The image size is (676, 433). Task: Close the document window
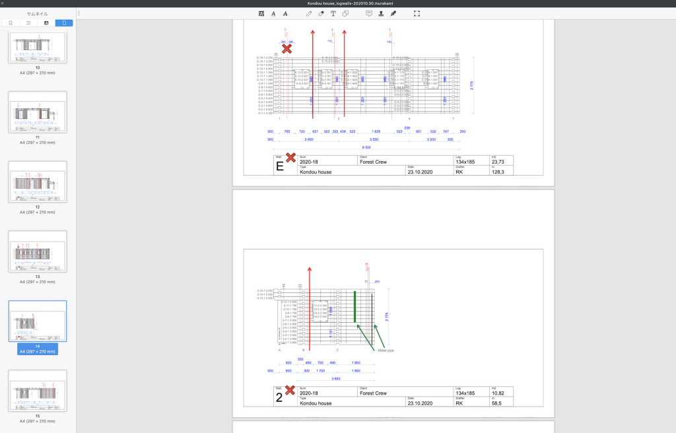click(x=2, y=3)
